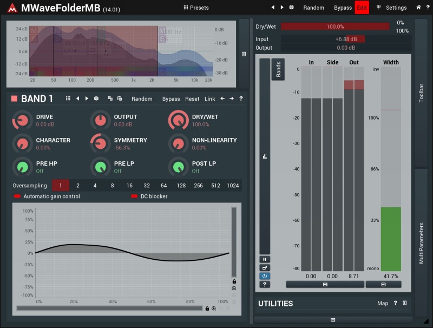Click the Band 1 copy icon
Image resolution: width=433 pixels, height=328 pixels.
click(110, 99)
